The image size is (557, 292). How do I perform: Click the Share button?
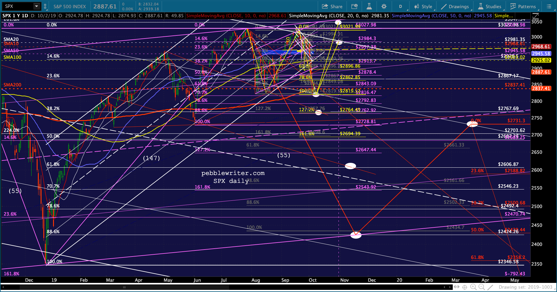[332, 6]
